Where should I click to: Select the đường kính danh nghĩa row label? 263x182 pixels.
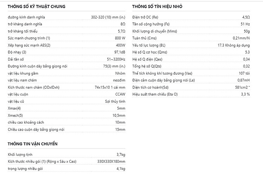click(26, 17)
